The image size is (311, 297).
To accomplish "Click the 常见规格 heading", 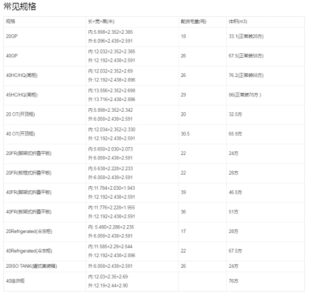I will (20, 7).
